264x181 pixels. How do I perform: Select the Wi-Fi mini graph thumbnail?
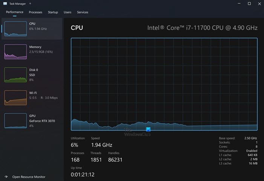[15, 98]
